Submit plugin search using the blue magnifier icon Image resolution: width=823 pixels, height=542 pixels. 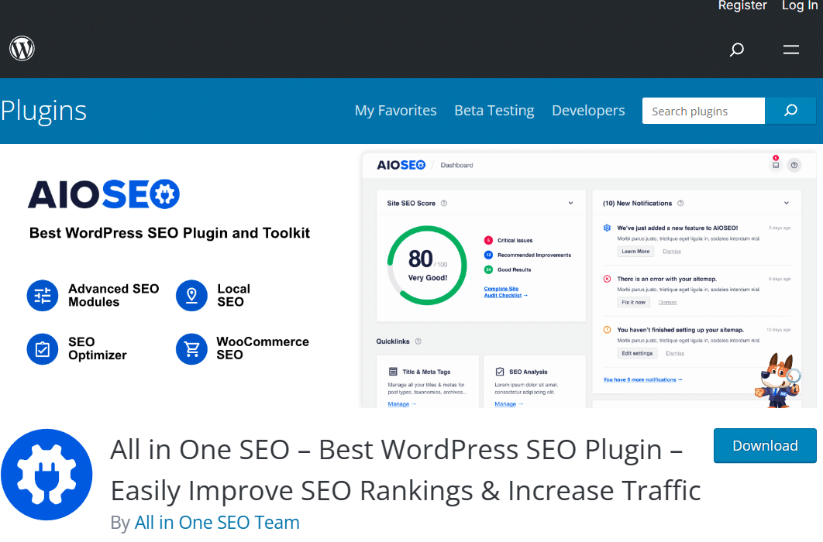tap(790, 111)
